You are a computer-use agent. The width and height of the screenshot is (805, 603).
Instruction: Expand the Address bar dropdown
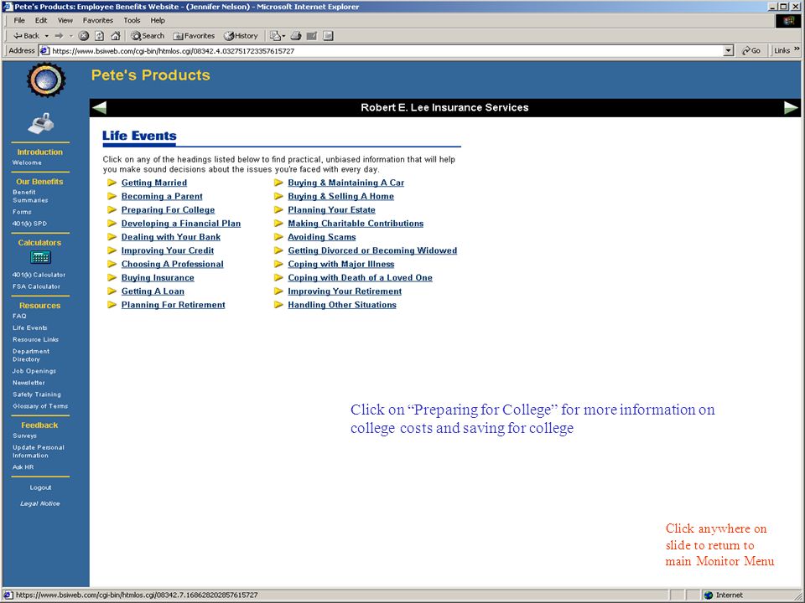point(729,51)
